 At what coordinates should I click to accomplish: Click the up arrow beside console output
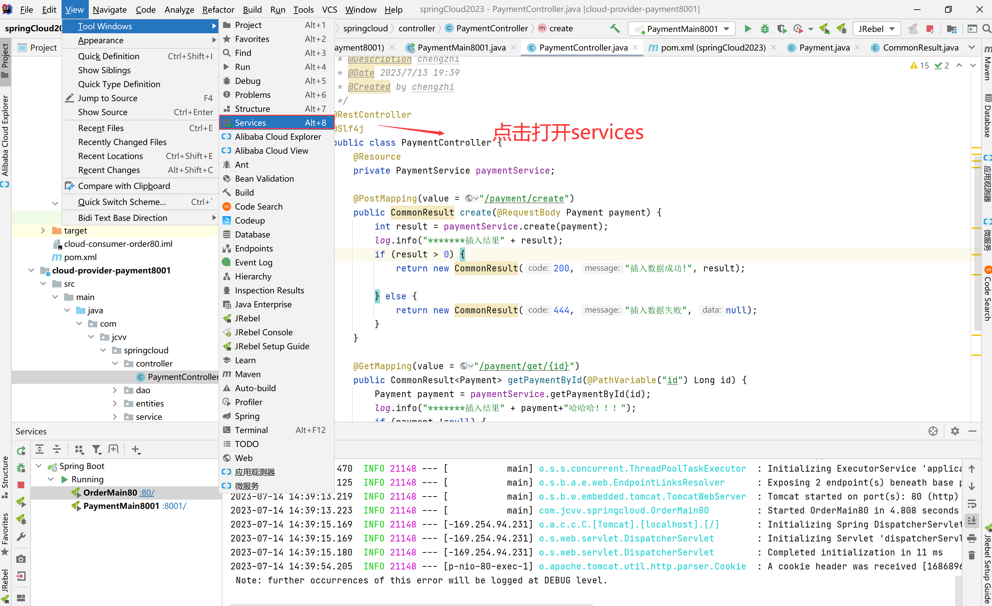coord(972,469)
